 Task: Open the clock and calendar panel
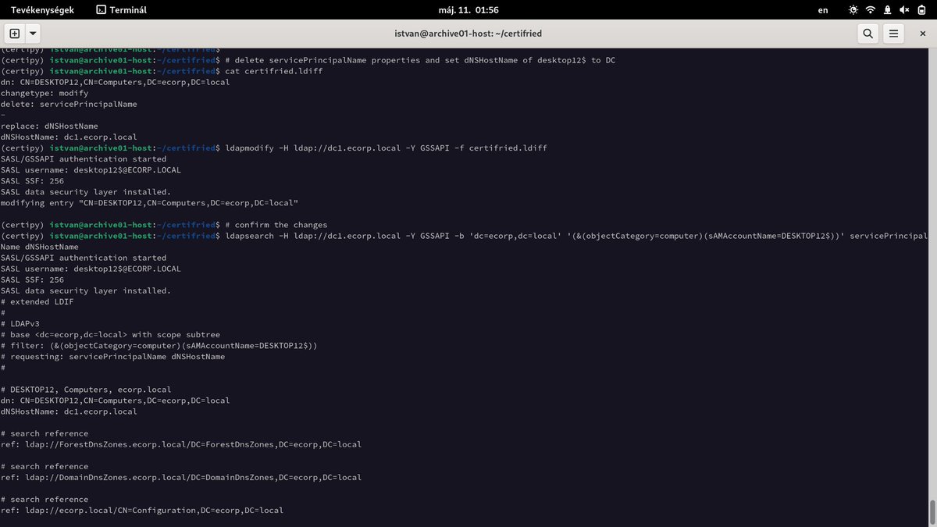pos(468,10)
